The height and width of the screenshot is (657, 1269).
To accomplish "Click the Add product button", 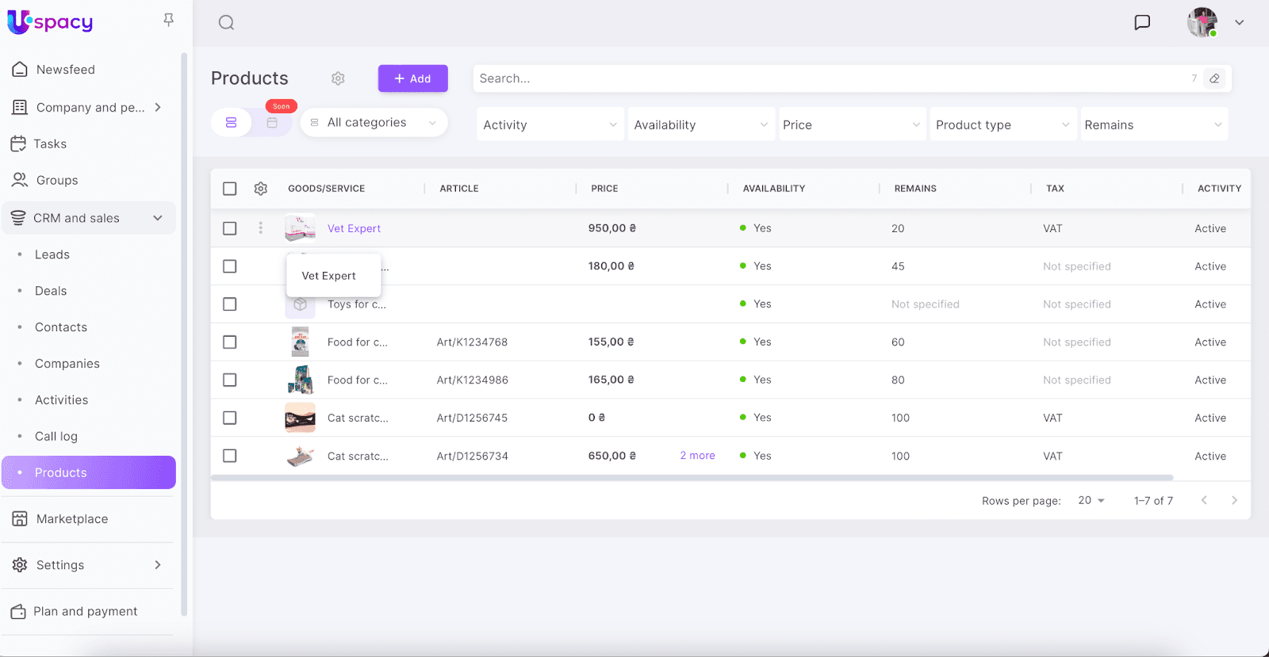I will 412,78.
